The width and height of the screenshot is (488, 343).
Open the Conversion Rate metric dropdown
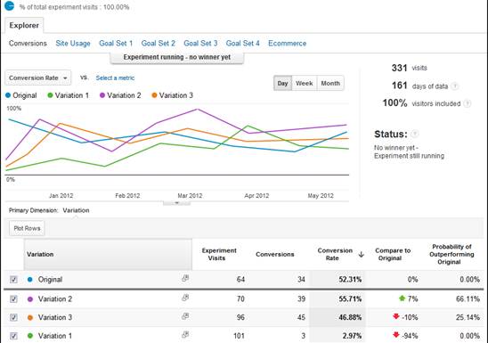38,78
